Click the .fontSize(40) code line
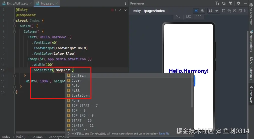 pyautogui.click(x=45, y=43)
